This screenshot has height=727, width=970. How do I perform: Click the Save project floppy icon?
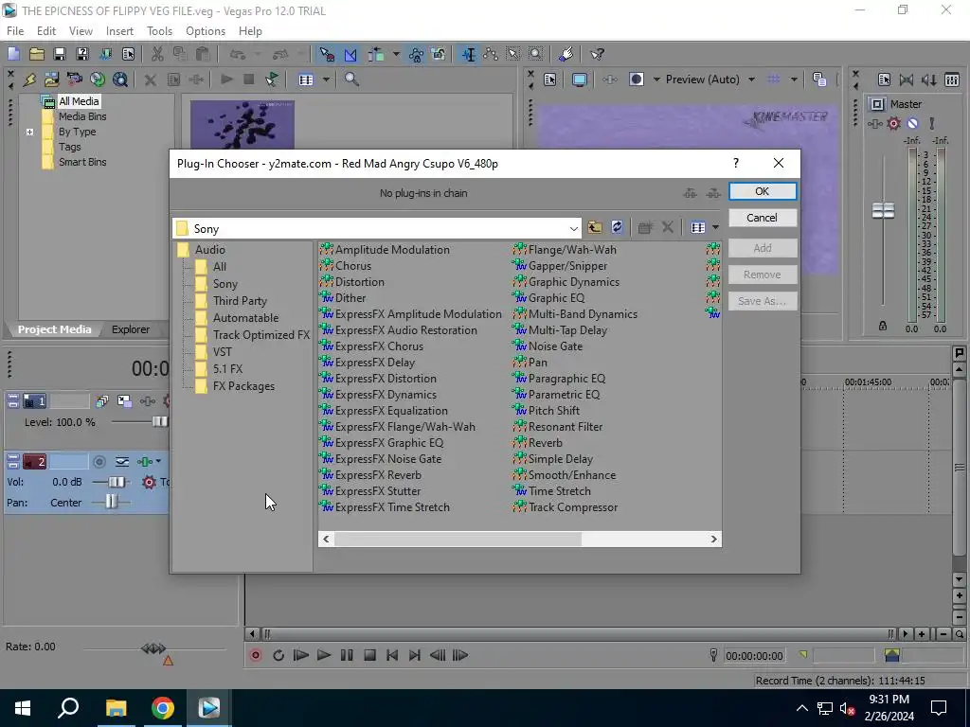click(x=59, y=54)
